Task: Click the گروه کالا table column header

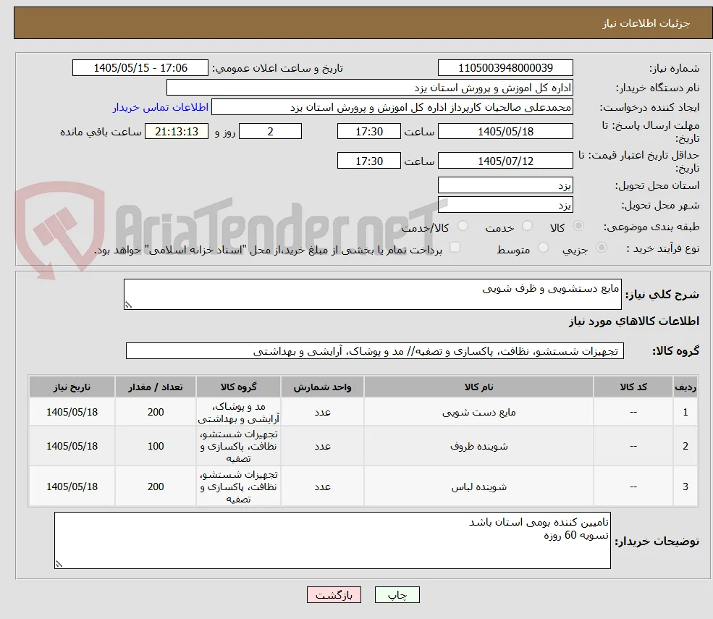Action: click(x=238, y=387)
